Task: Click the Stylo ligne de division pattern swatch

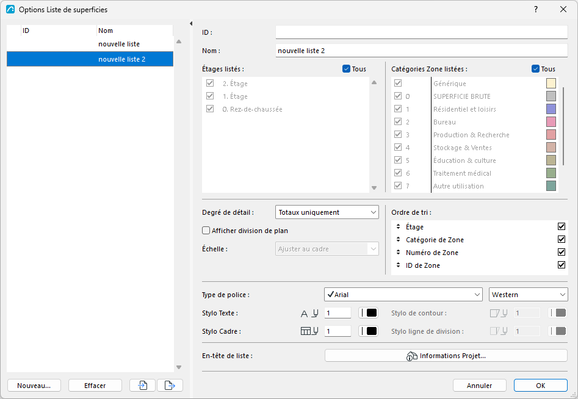Action: [x=558, y=331]
